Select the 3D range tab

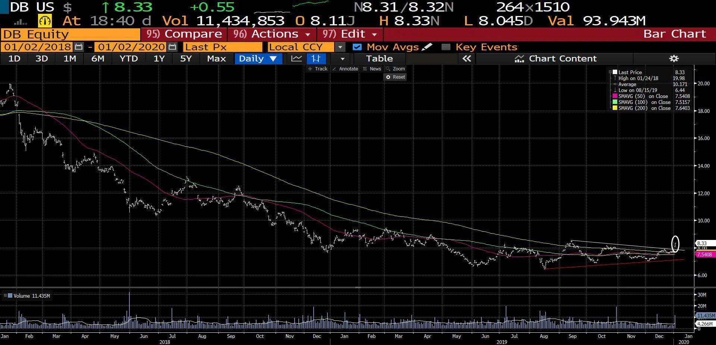click(41, 58)
